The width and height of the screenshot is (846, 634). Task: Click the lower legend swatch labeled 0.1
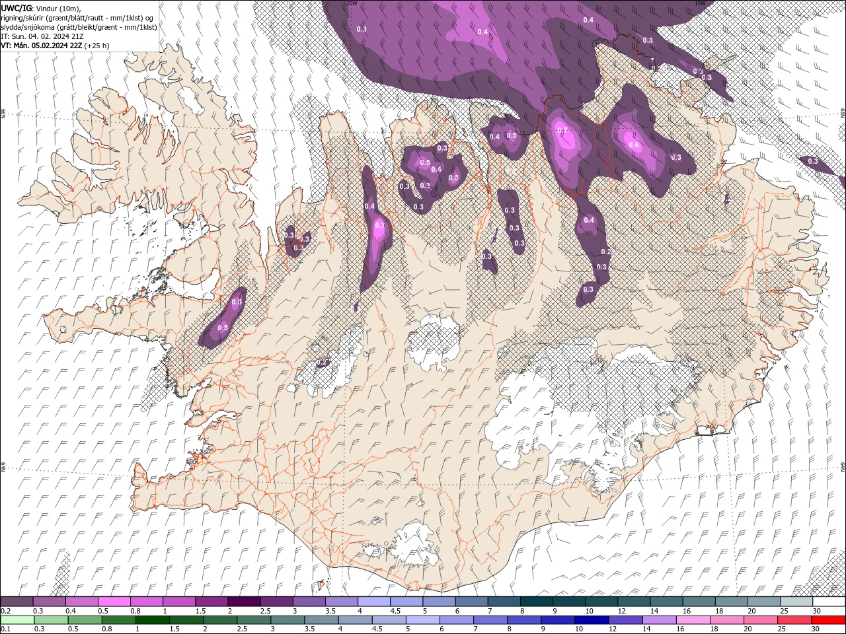[17, 620]
